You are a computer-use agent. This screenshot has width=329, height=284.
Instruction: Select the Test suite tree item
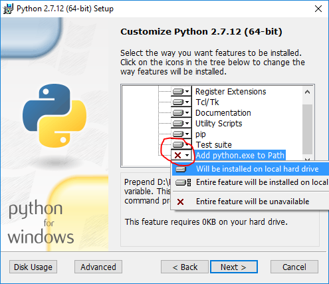[x=214, y=145]
